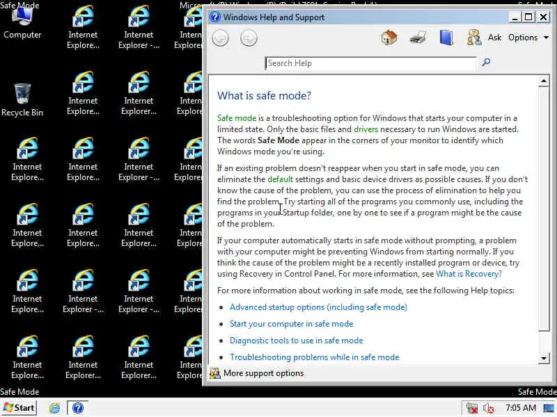Open the green 'default' glossary term

(x=281, y=179)
